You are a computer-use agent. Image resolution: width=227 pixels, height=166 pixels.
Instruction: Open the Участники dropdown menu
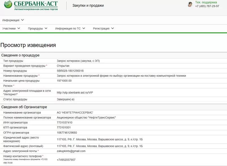click(x=10, y=28)
